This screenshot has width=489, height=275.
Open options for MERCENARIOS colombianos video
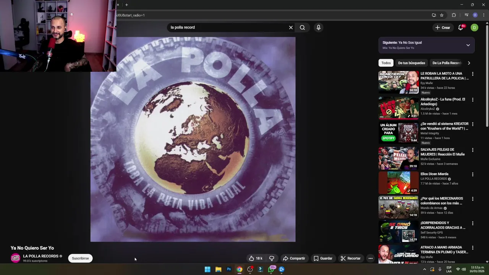pyautogui.click(x=473, y=199)
